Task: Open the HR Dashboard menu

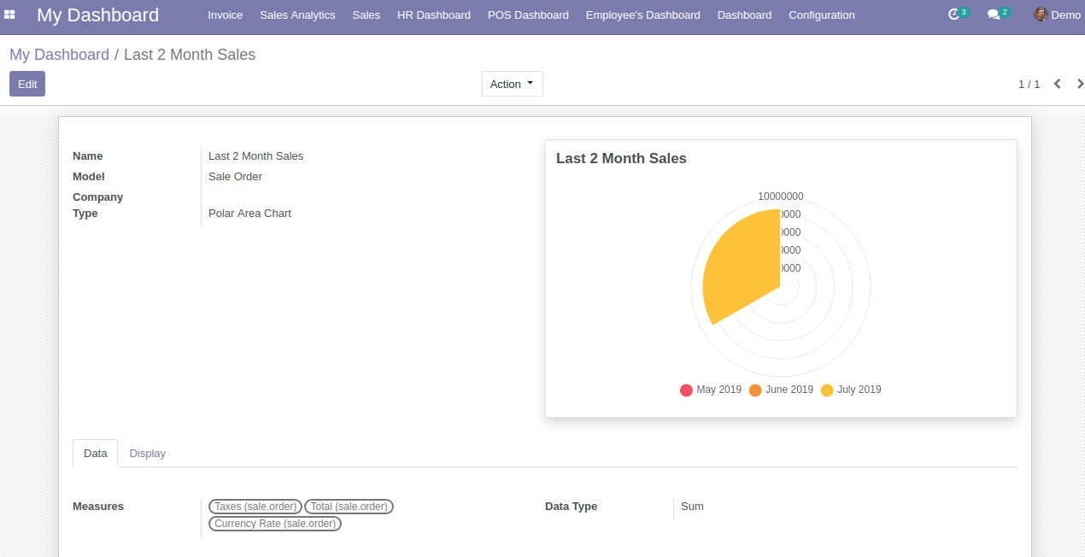Action: click(x=433, y=15)
